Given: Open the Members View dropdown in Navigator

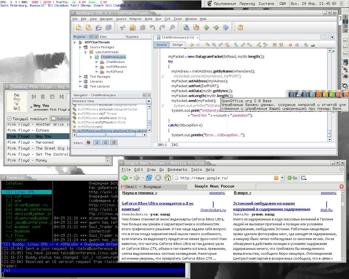Looking at the screenshot, I should coord(149,101).
